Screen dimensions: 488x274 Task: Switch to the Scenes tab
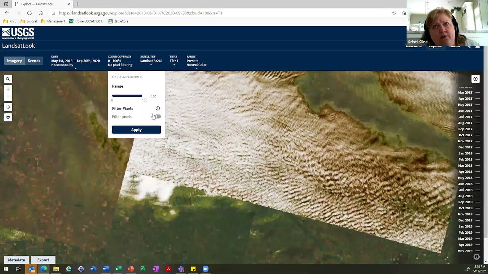tap(34, 61)
